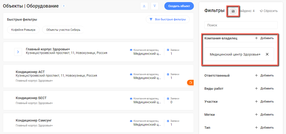Click the Поиск filter search field
This screenshot has height=134, width=286.
point(241,25)
